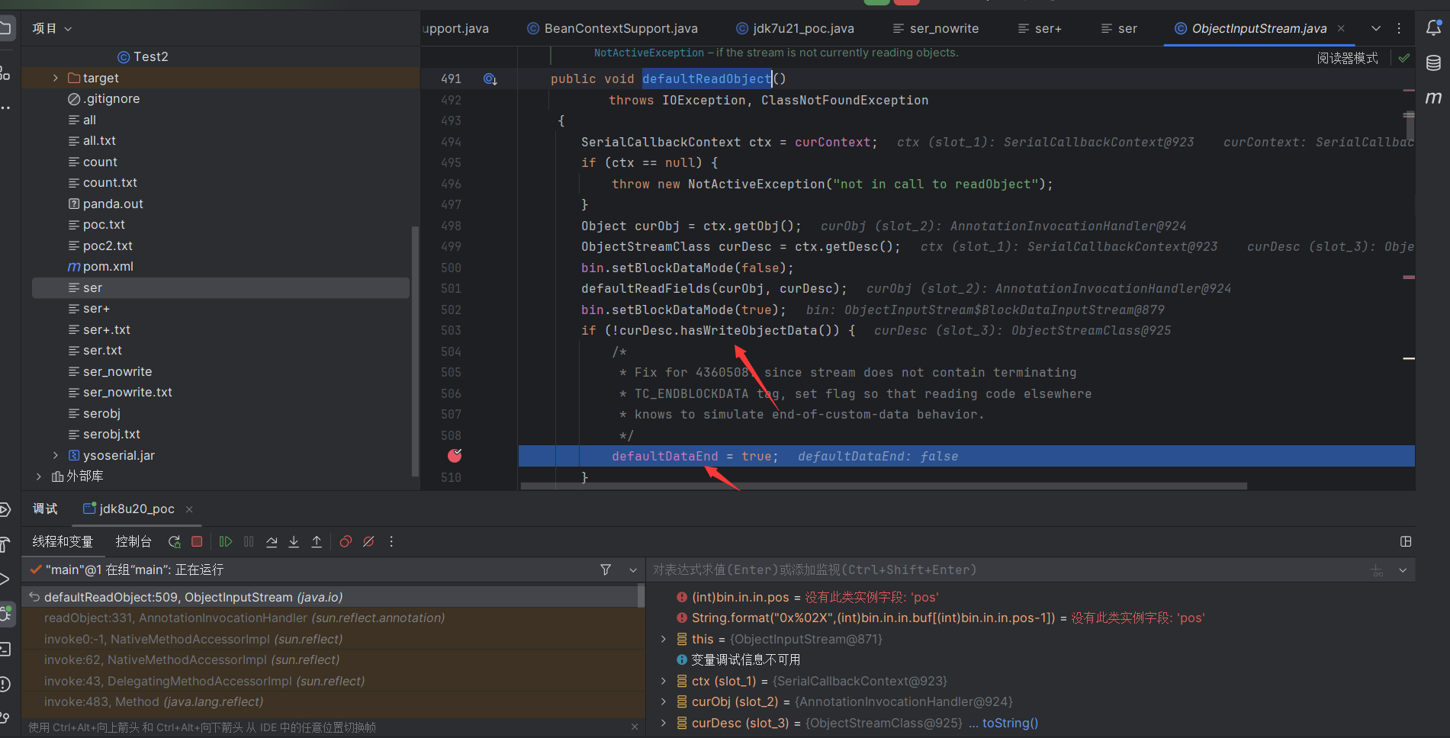The height and width of the screenshot is (738, 1450).
Task: Expand the curObj (slot_2) variable
Action: (x=663, y=701)
